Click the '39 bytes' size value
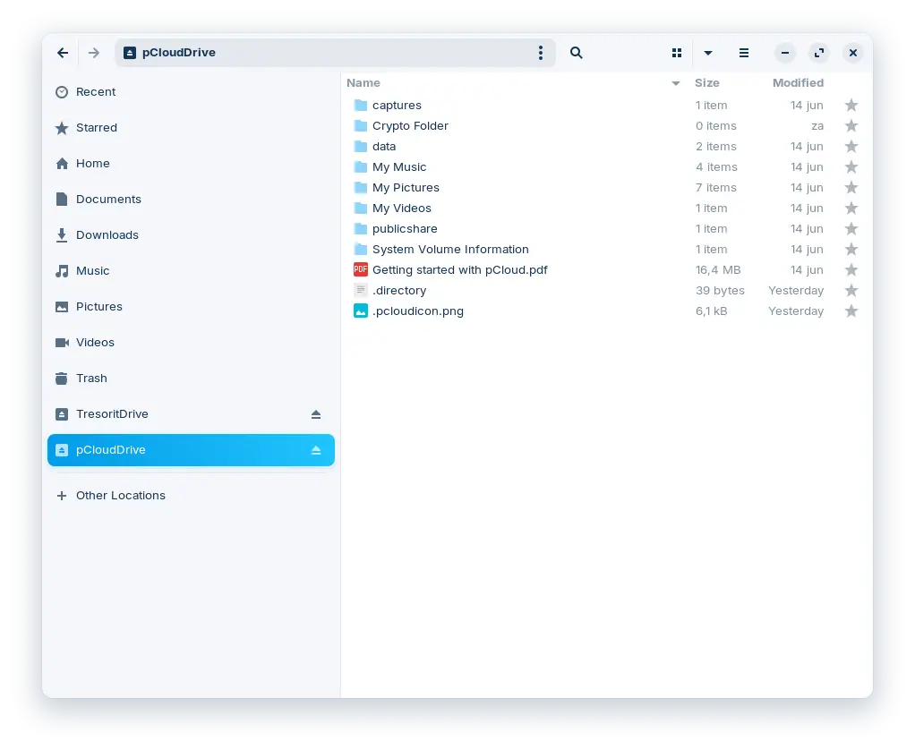 click(x=720, y=291)
